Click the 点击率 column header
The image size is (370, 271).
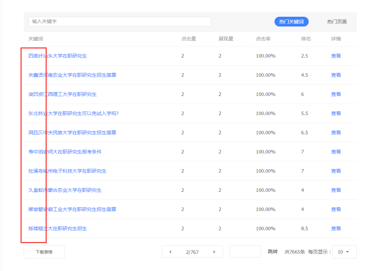(263, 39)
